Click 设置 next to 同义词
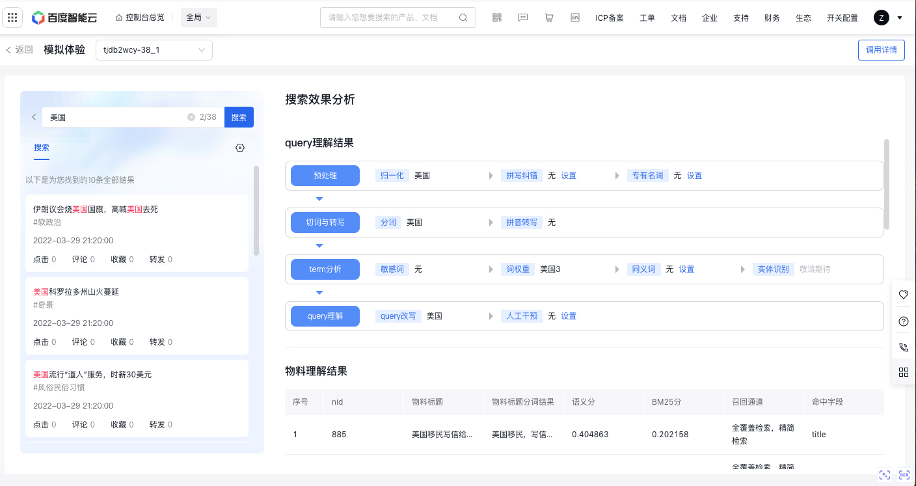 [x=687, y=269]
